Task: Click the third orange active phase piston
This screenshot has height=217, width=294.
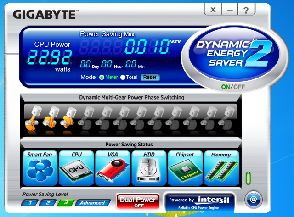Action: (68, 118)
